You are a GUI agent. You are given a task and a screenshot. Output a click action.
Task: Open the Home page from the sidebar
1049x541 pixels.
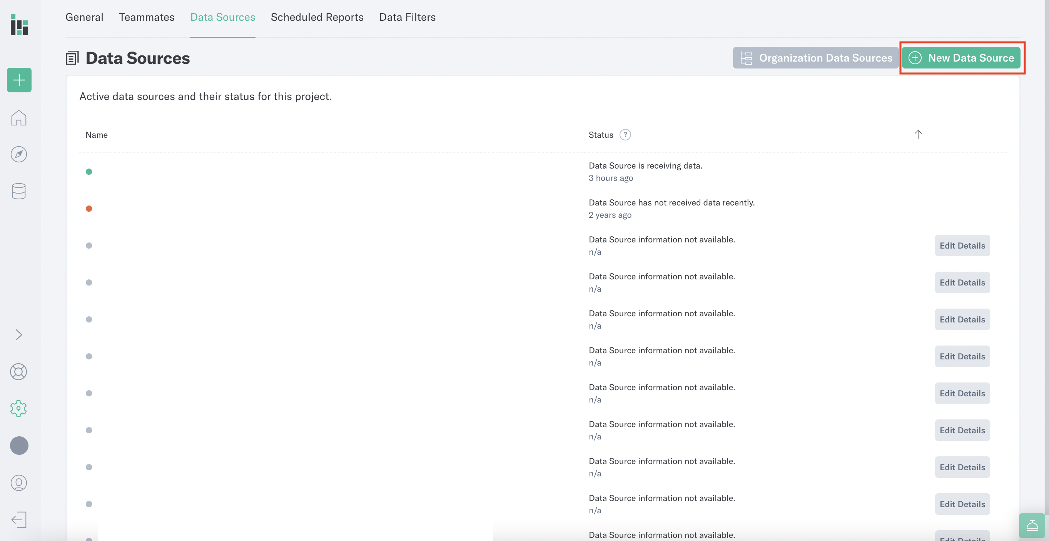[x=19, y=117]
